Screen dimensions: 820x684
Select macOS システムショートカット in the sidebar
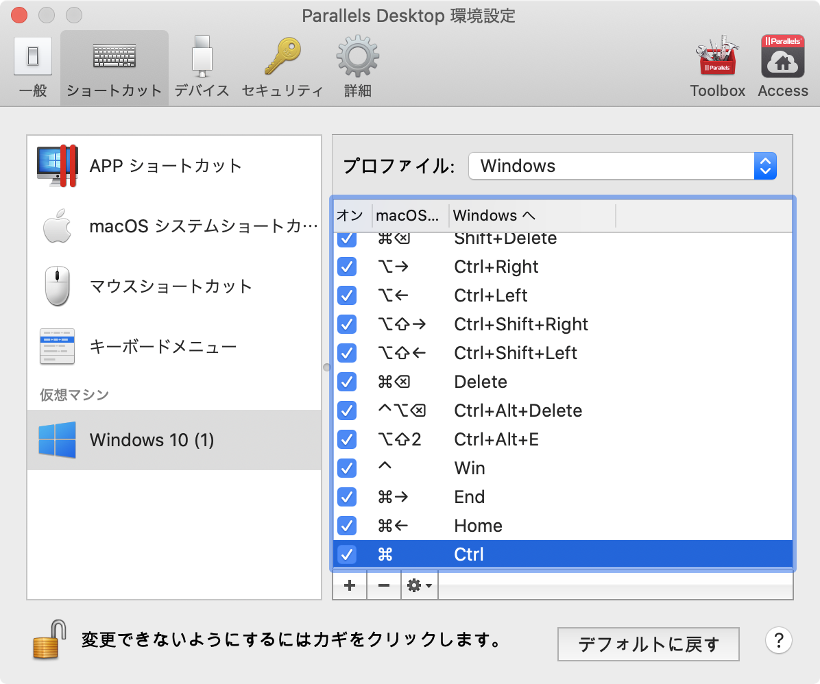pos(174,226)
